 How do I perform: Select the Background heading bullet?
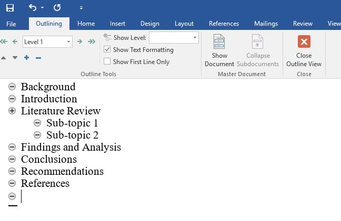(x=12, y=87)
